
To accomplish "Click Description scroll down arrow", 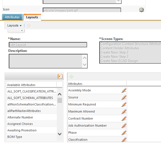I will click(85, 65).
